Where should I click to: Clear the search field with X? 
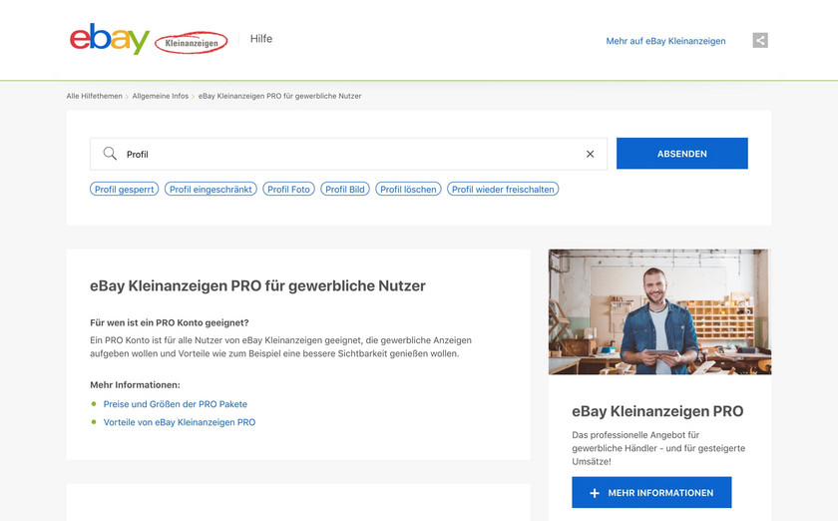[x=590, y=154]
